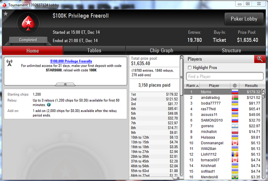Click the broadcast antenna news icon

[10, 63]
